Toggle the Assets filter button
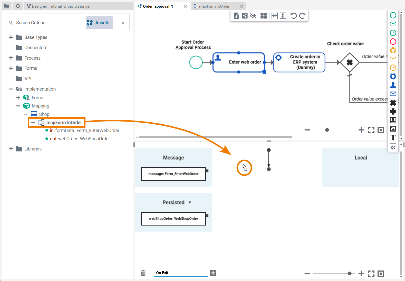The height and width of the screenshot is (281, 405). (x=99, y=23)
